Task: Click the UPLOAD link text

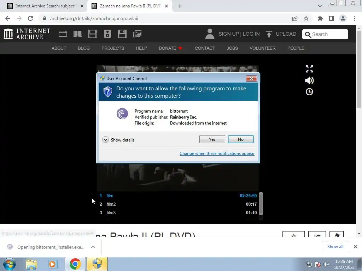Action: [x=286, y=34]
